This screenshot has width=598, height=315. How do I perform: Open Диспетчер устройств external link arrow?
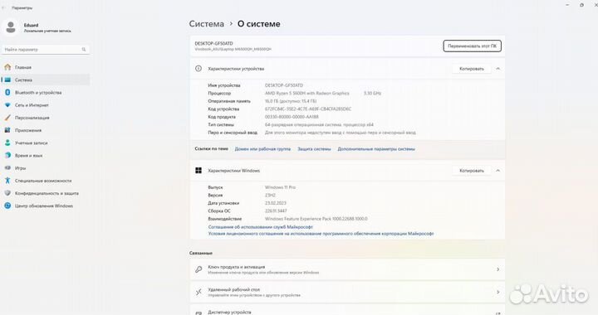[x=498, y=313]
